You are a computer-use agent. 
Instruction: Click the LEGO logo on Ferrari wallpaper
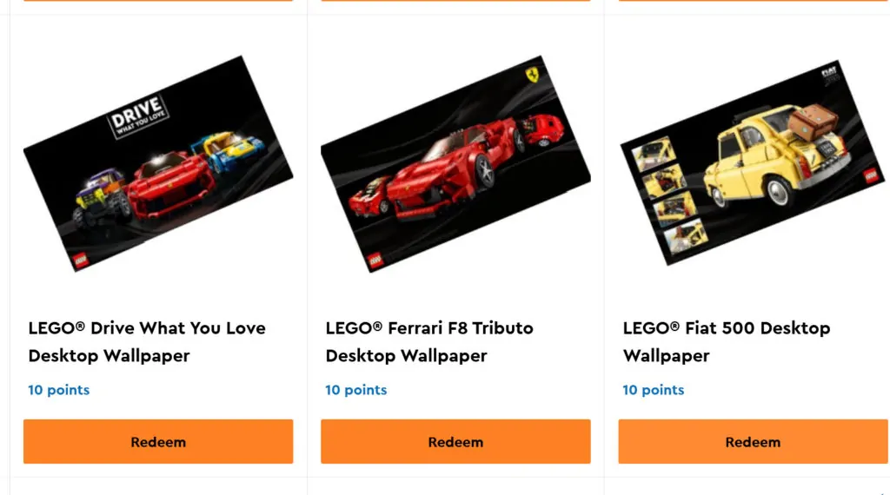tap(375, 261)
